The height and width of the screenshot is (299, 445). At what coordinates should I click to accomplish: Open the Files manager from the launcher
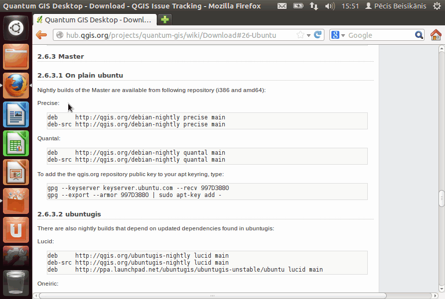tap(16, 57)
